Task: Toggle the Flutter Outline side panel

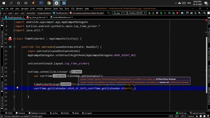Action: pyautogui.click(x=209, y=54)
